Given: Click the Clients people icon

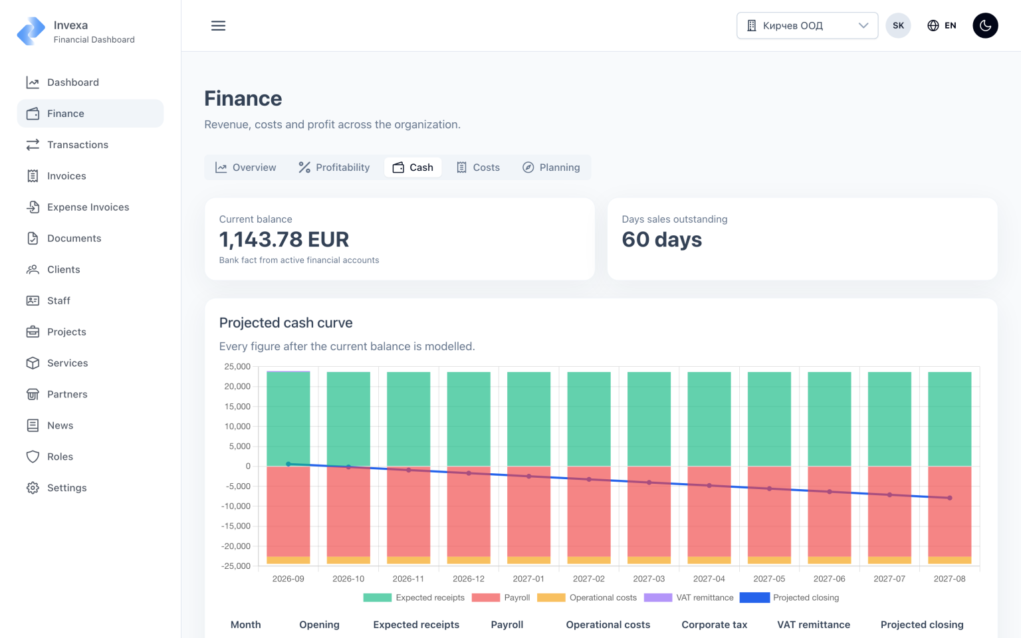Looking at the screenshot, I should tap(33, 270).
